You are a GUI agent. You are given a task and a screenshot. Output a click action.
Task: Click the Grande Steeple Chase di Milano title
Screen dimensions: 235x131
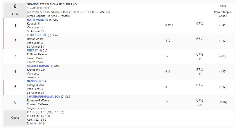(x=52, y=4)
